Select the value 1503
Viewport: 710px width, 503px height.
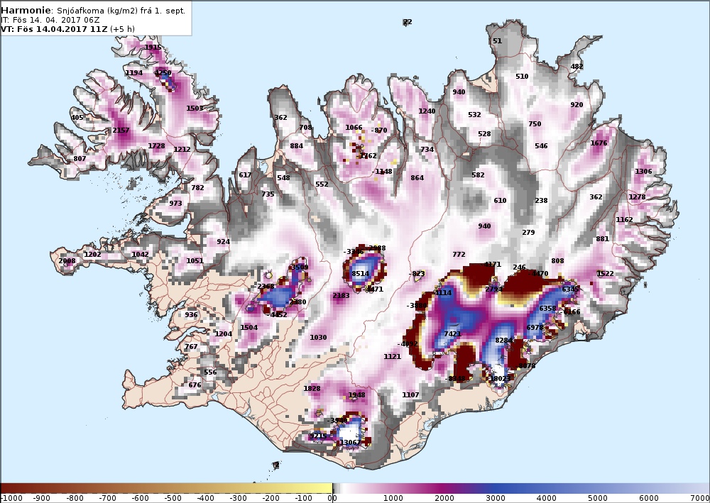[x=195, y=108]
